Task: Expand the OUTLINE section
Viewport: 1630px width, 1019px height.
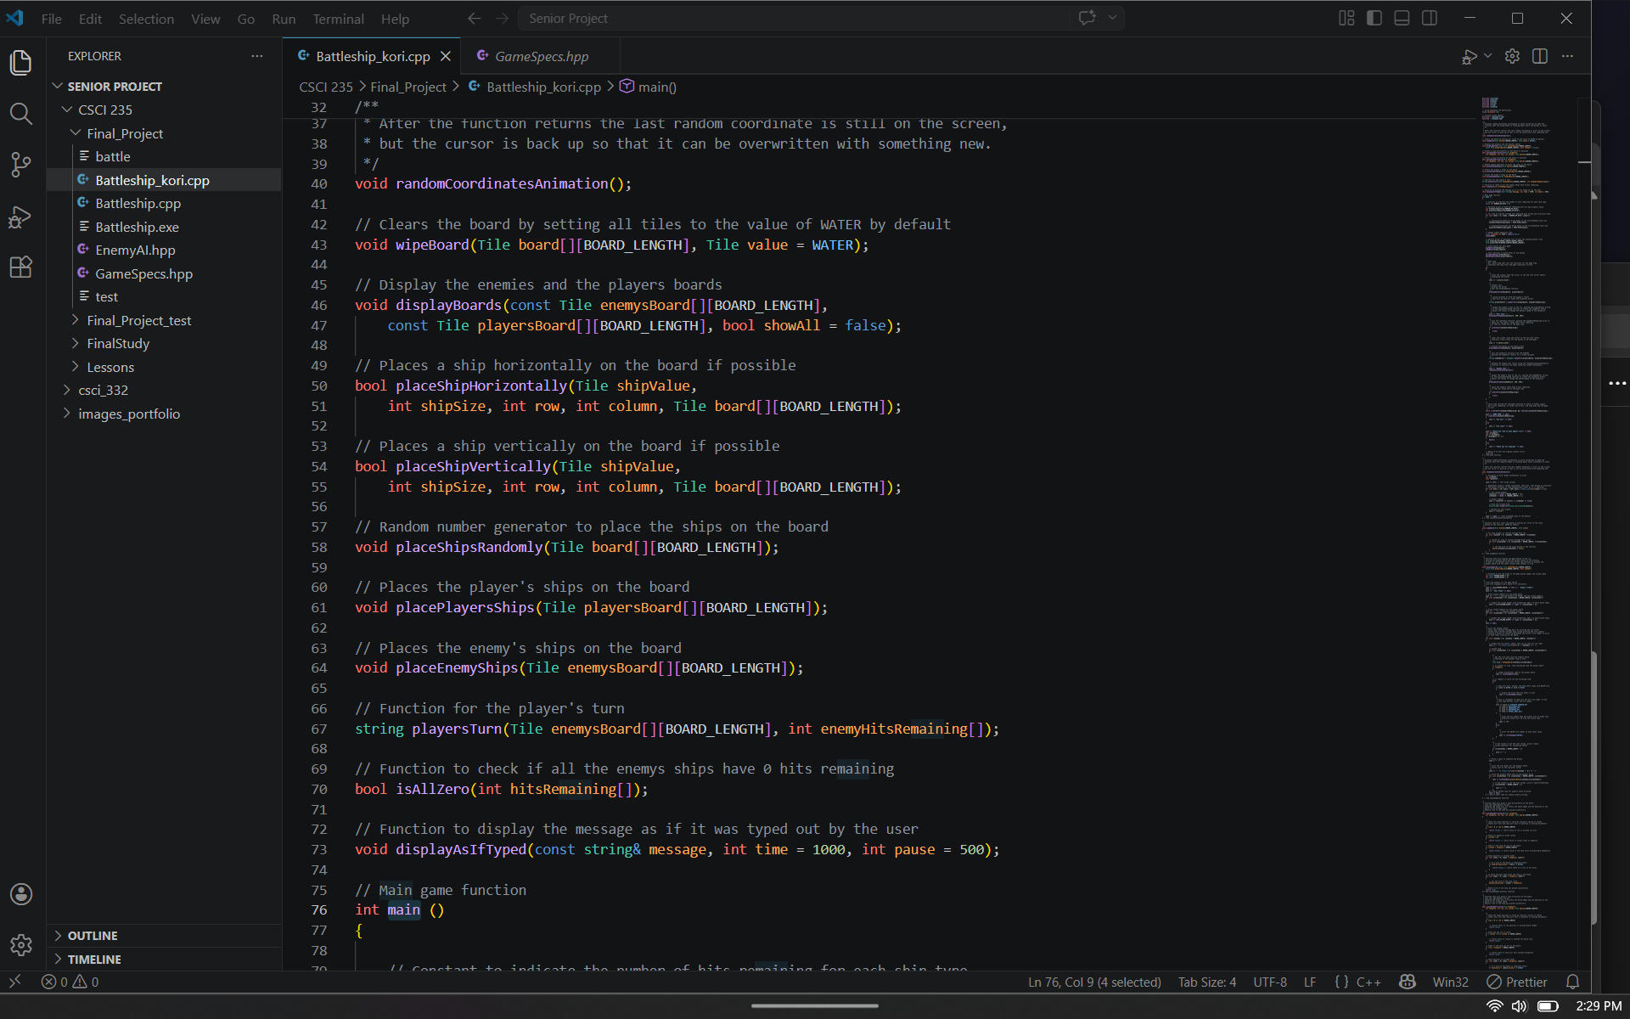Action: pos(93,935)
